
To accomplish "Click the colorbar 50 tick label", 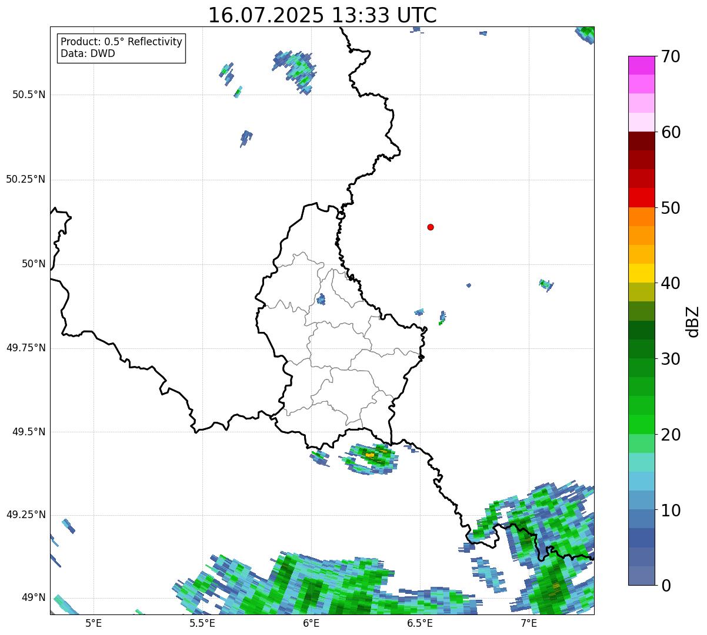I will (671, 208).
